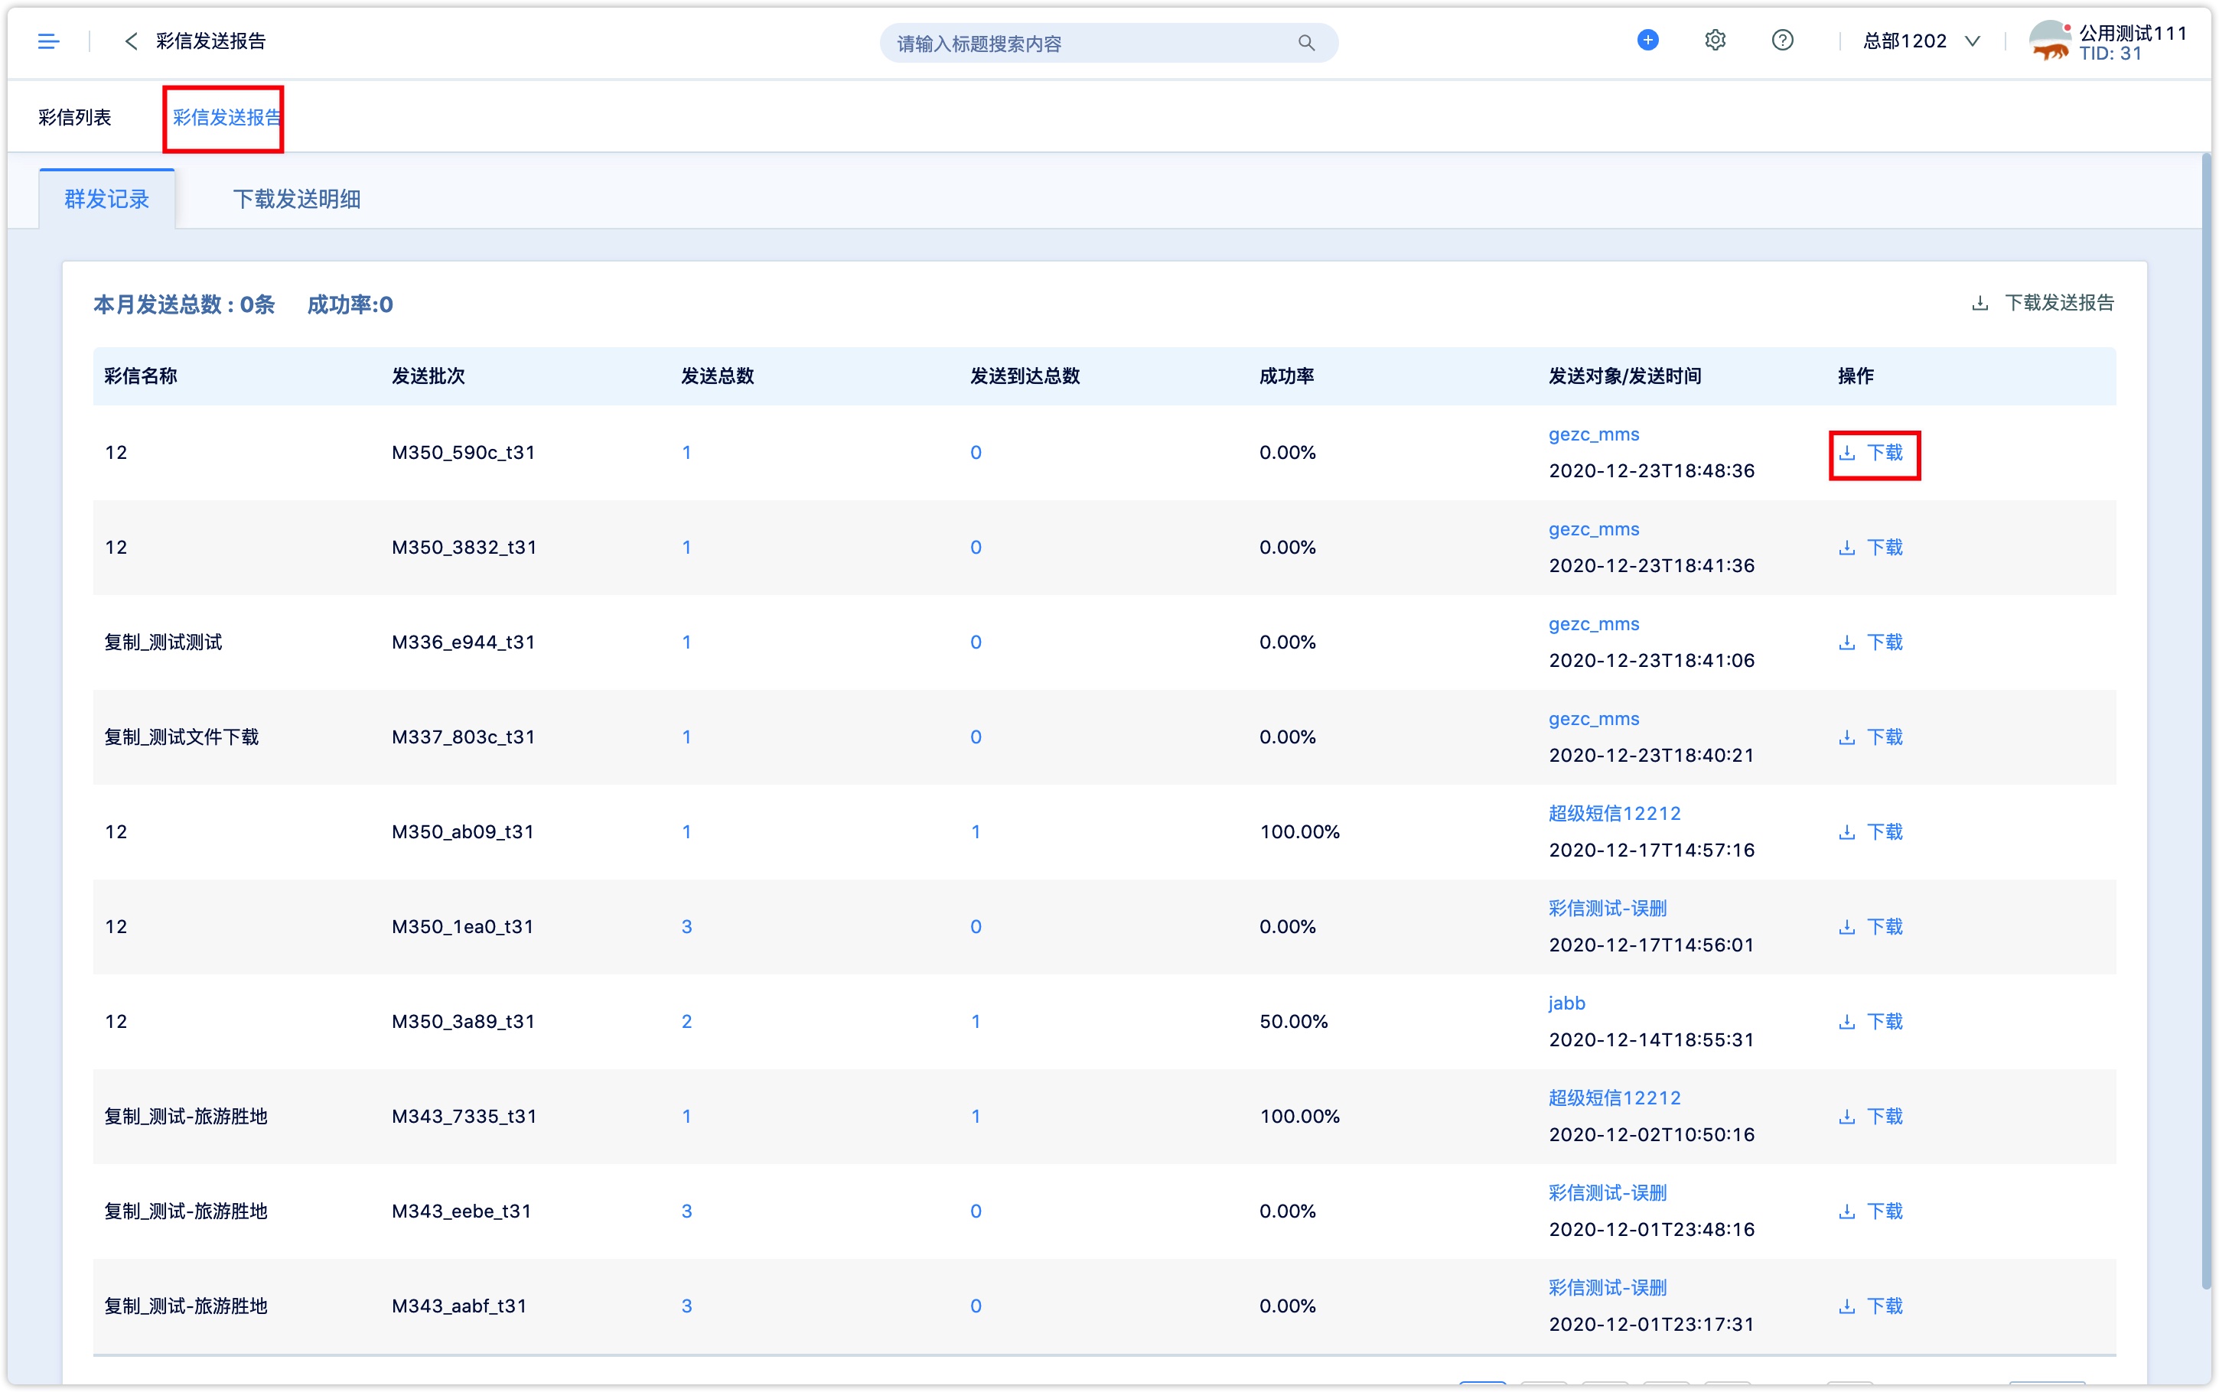The width and height of the screenshot is (2219, 1392).
Task: Click the 发送批次 column header
Action: tap(428, 376)
